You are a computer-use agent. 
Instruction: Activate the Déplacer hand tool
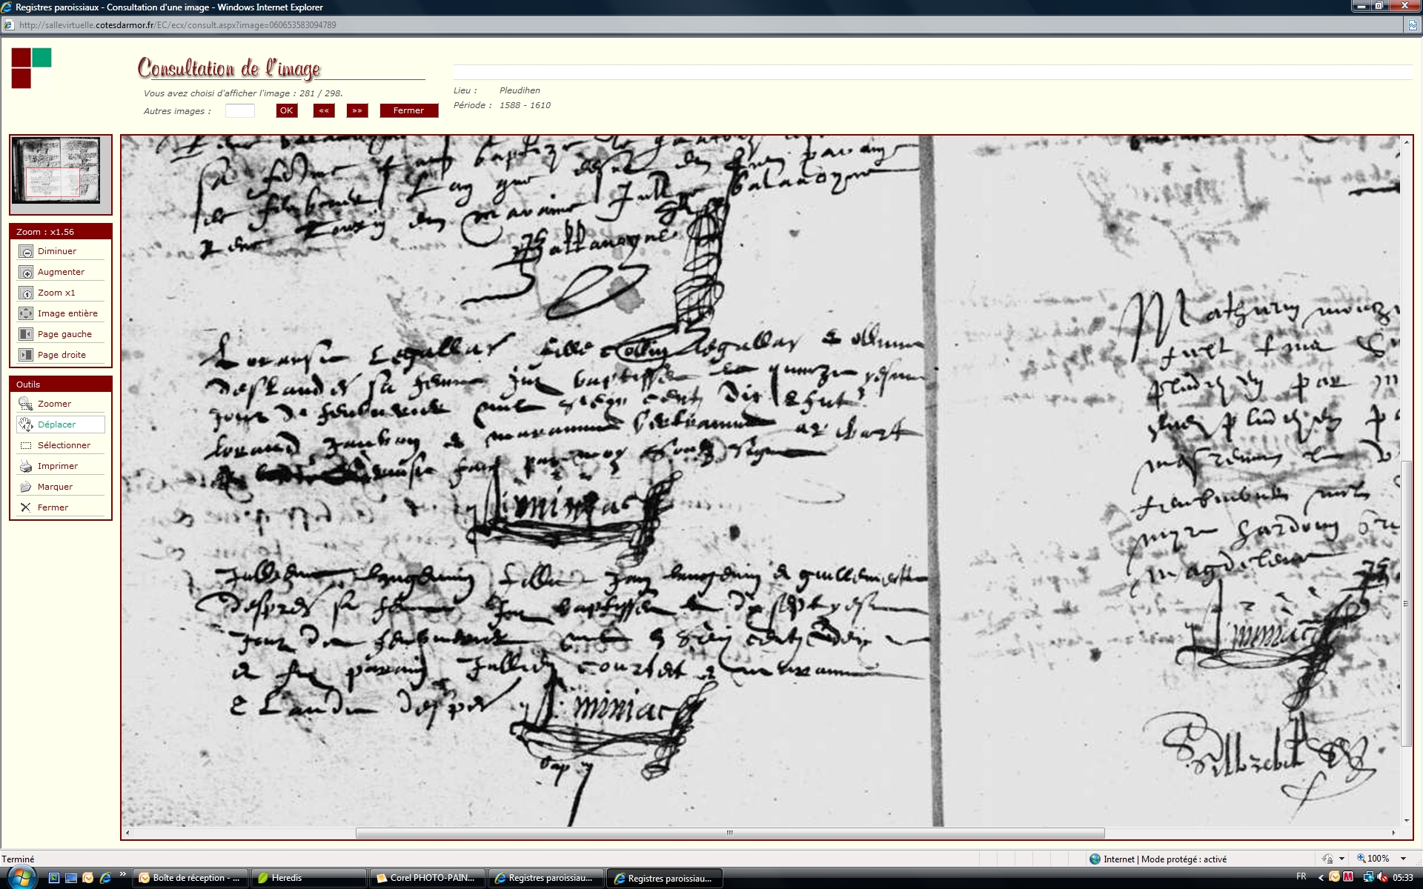pyautogui.click(x=26, y=425)
